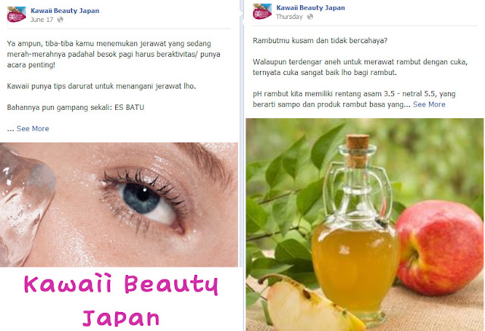Open the apple cider vinegar photo
The width and height of the screenshot is (485, 331).
tap(365, 225)
